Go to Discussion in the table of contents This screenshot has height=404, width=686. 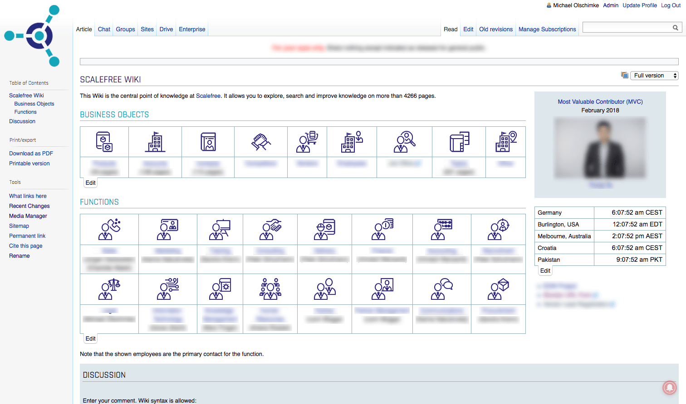(x=22, y=121)
